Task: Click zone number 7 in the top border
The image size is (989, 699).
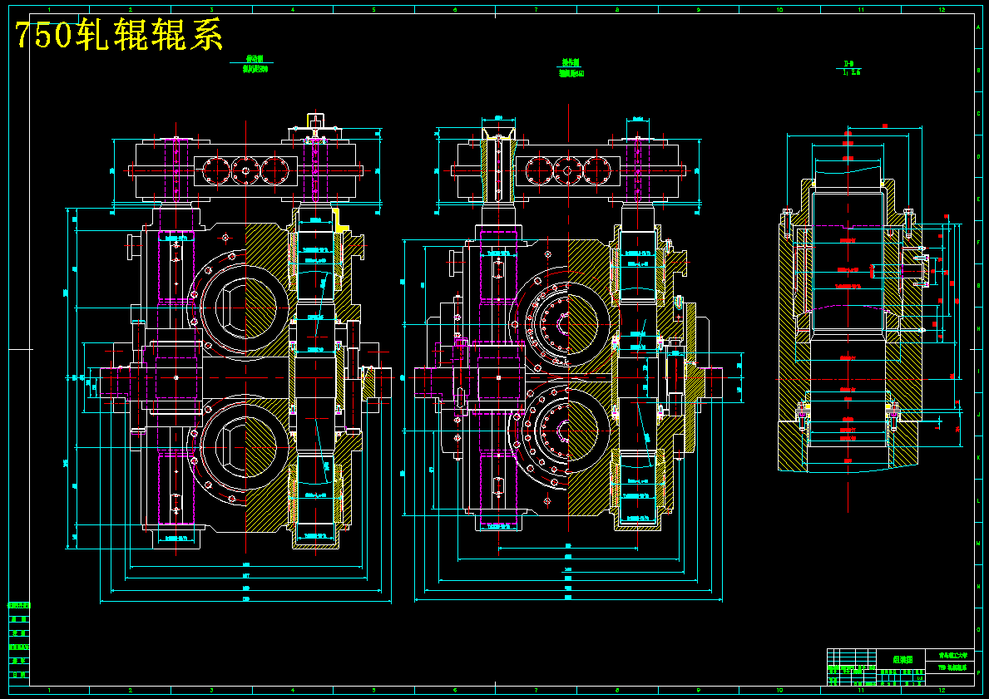Action: coord(537,10)
